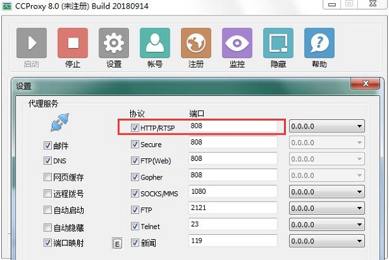This screenshot has height=260, width=389.
Task: Open the FTP(Web) row IP address dropdown
Action: point(327,159)
